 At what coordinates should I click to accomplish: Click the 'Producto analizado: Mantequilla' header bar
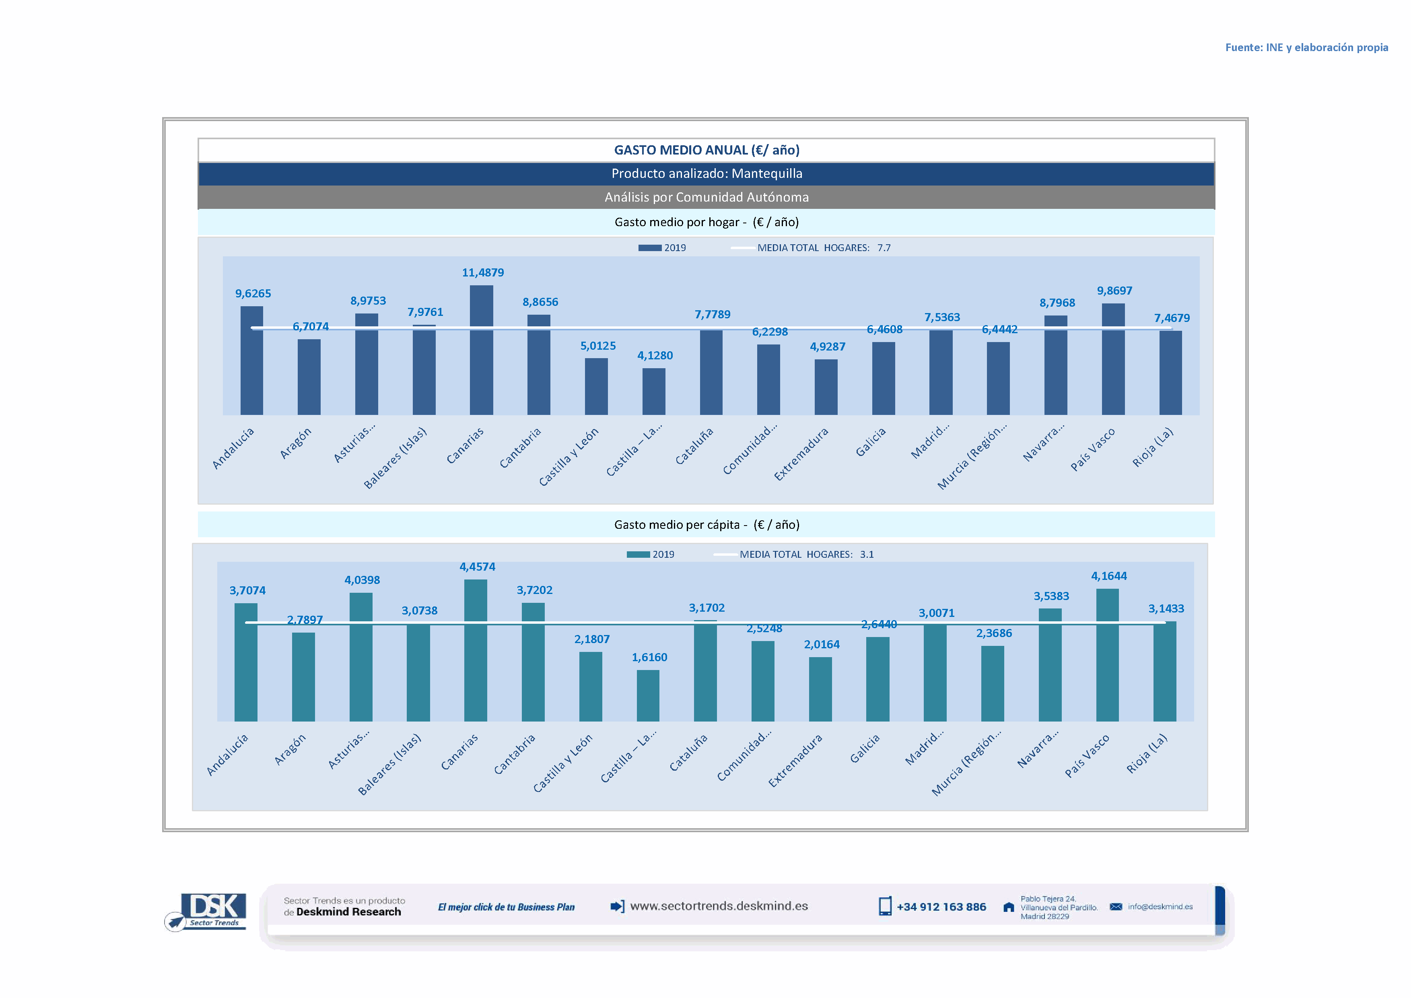[x=706, y=173]
